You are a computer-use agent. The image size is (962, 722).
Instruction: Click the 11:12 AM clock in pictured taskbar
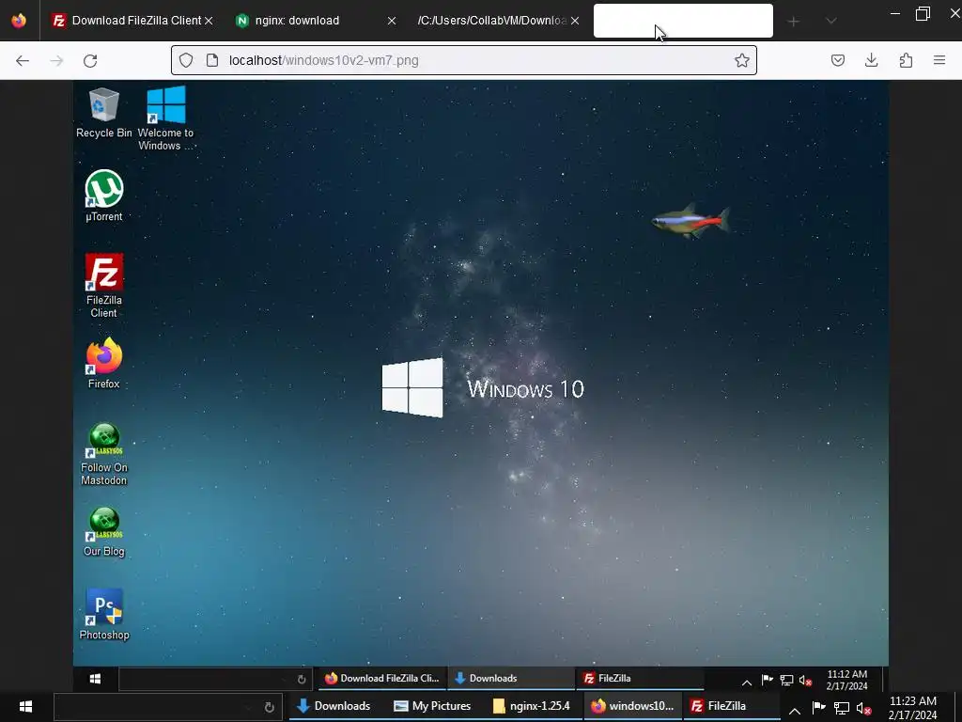pos(846,680)
